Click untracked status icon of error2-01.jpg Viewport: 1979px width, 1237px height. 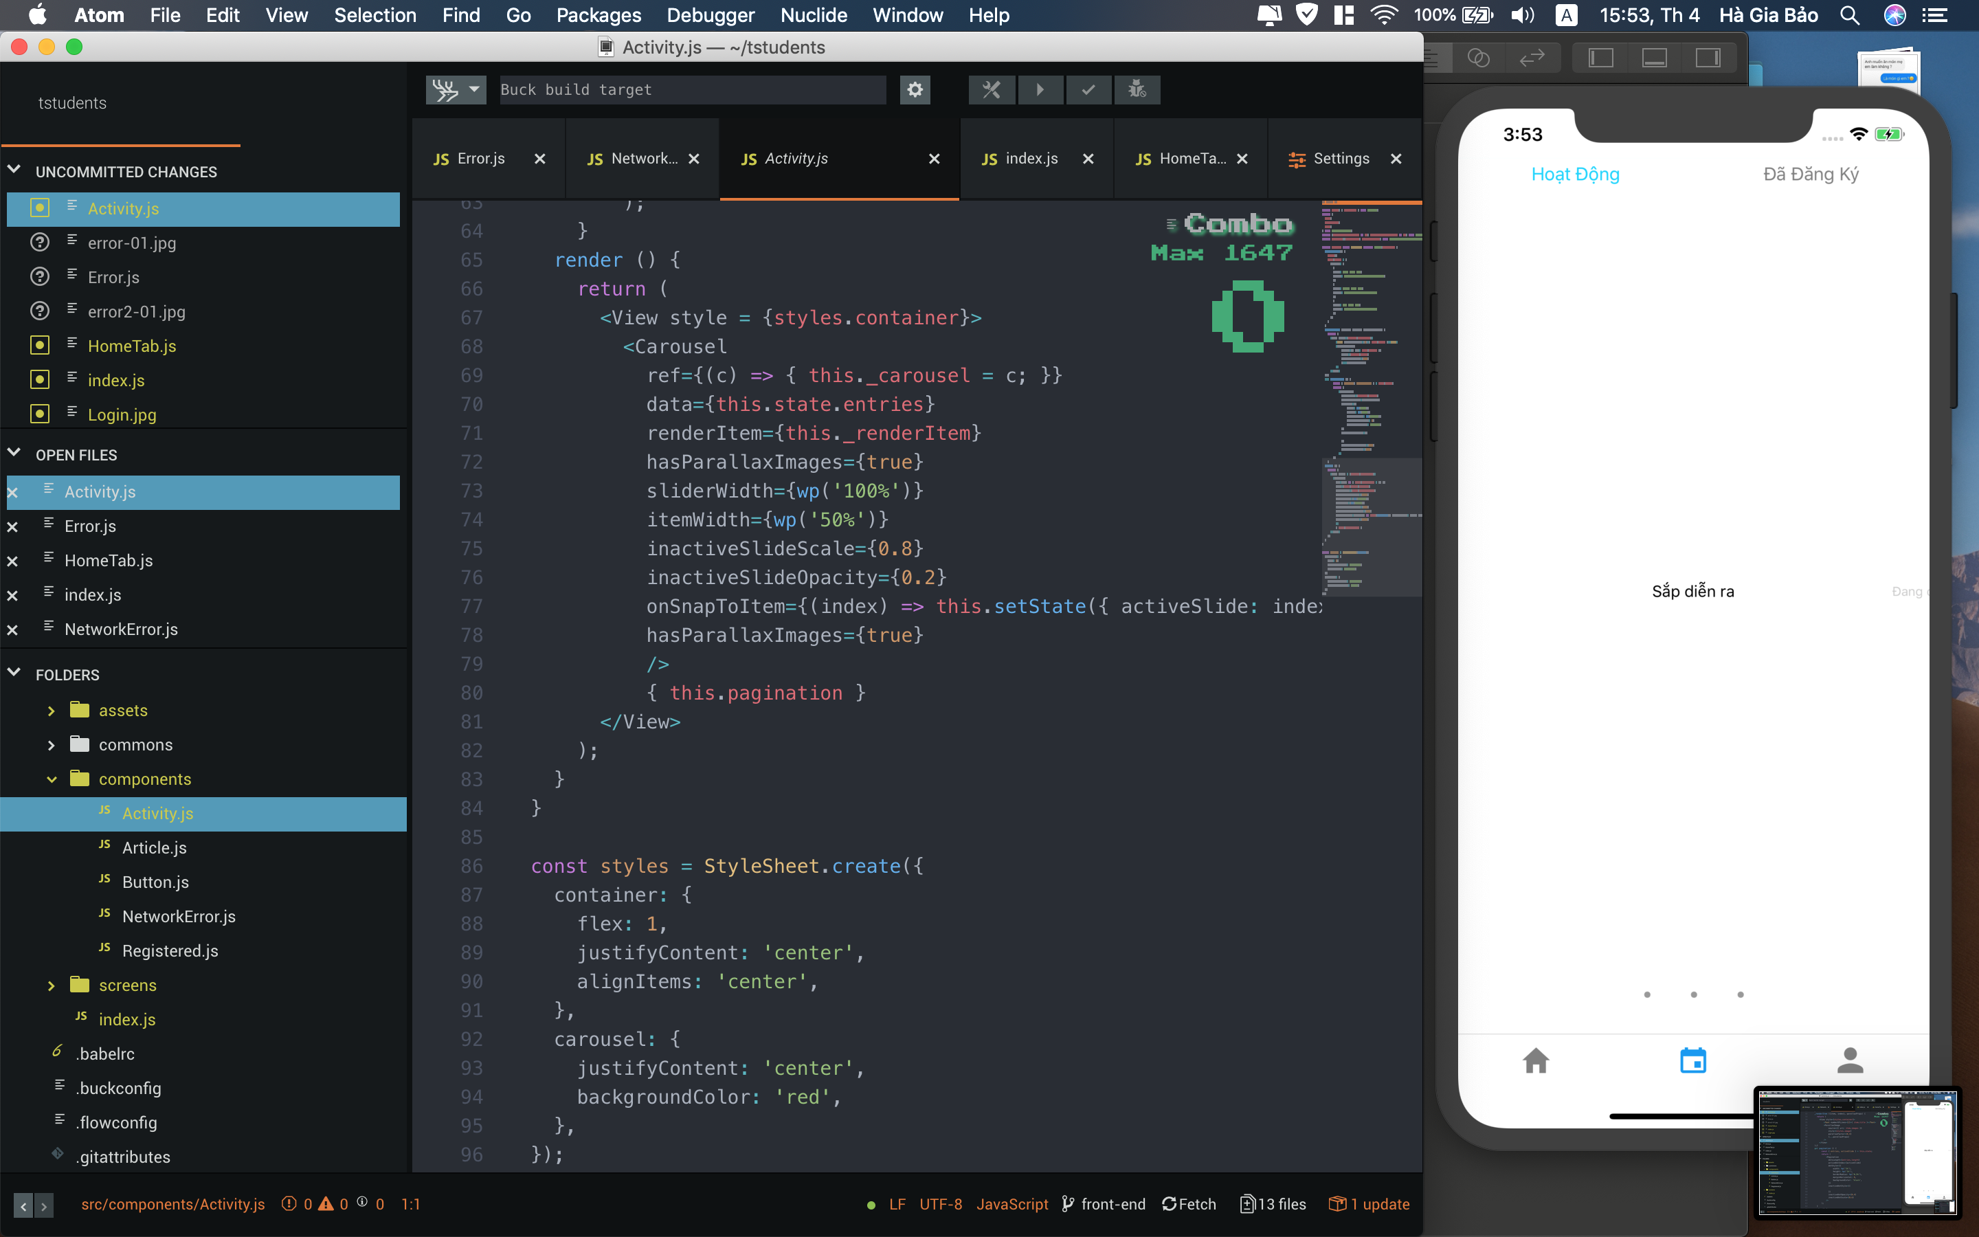(39, 311)
